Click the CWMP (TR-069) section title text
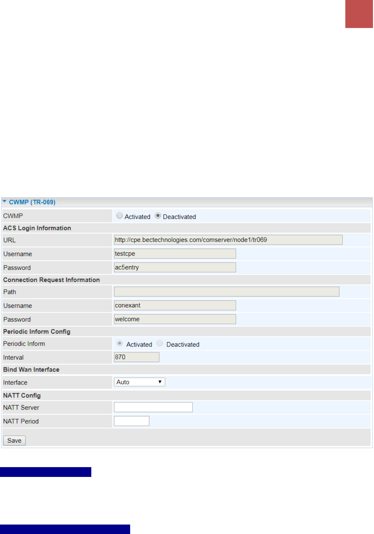Viewport: 374px width, 534px height. [x=32, y=202]
